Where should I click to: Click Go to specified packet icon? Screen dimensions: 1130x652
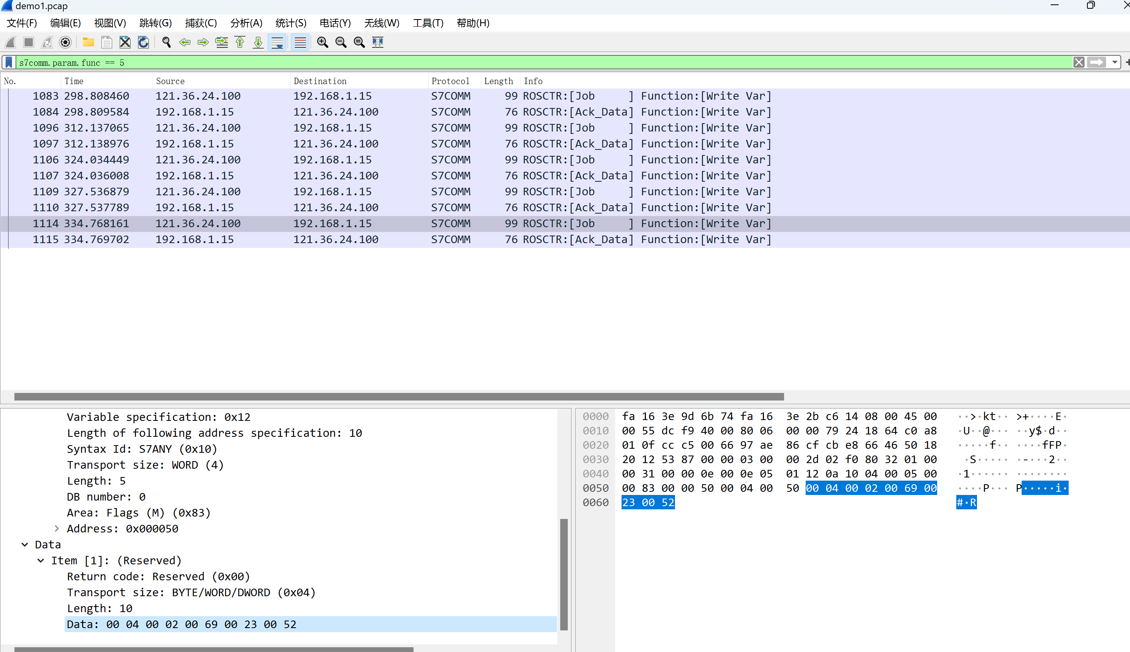tap(222, 42)
